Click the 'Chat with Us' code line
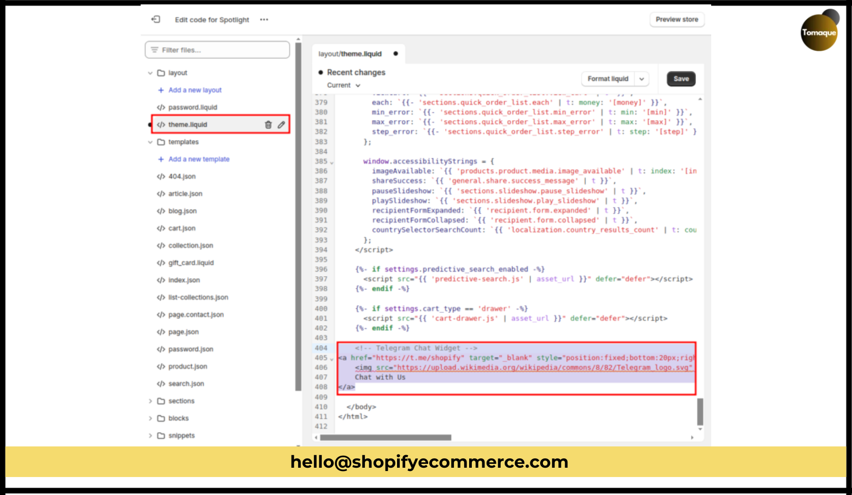Viewport: 852px width, 495px height. point(380,377)
